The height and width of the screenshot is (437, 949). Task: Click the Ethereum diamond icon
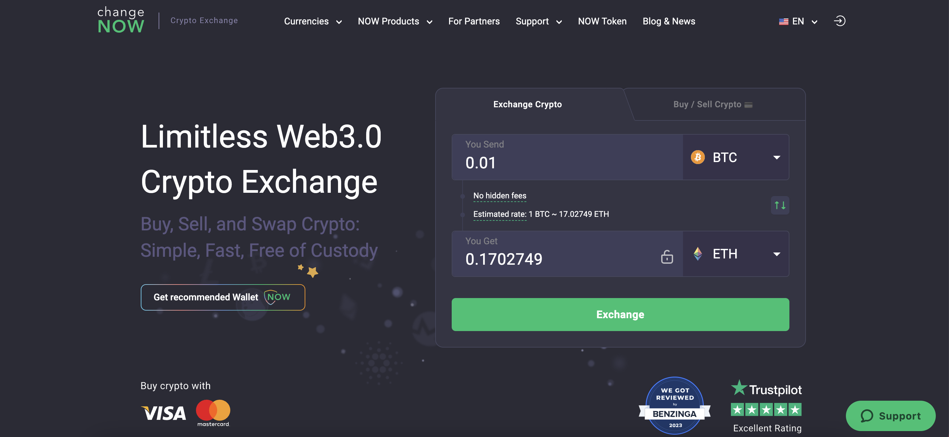click(698, 254)
